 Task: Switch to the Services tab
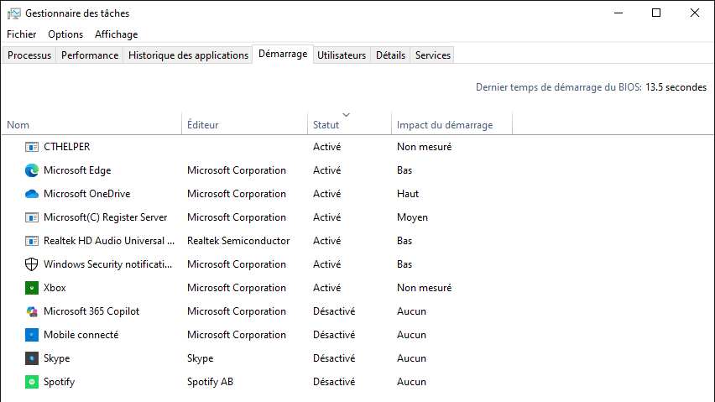coord(433,55)
